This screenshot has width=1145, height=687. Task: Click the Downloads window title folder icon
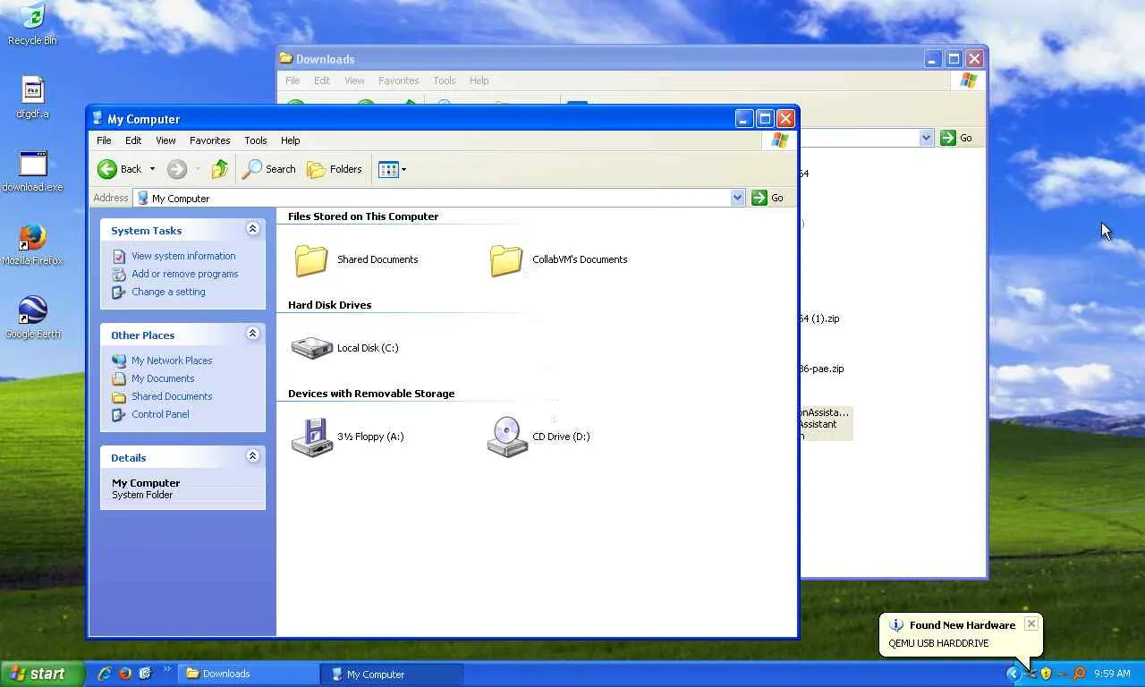click(285, 58)
